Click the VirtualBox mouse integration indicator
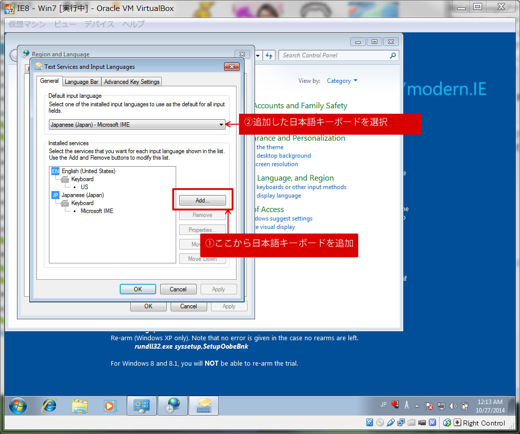Image resolution: width=520 pixels, height=434 pixels. [x=447, y=423]
